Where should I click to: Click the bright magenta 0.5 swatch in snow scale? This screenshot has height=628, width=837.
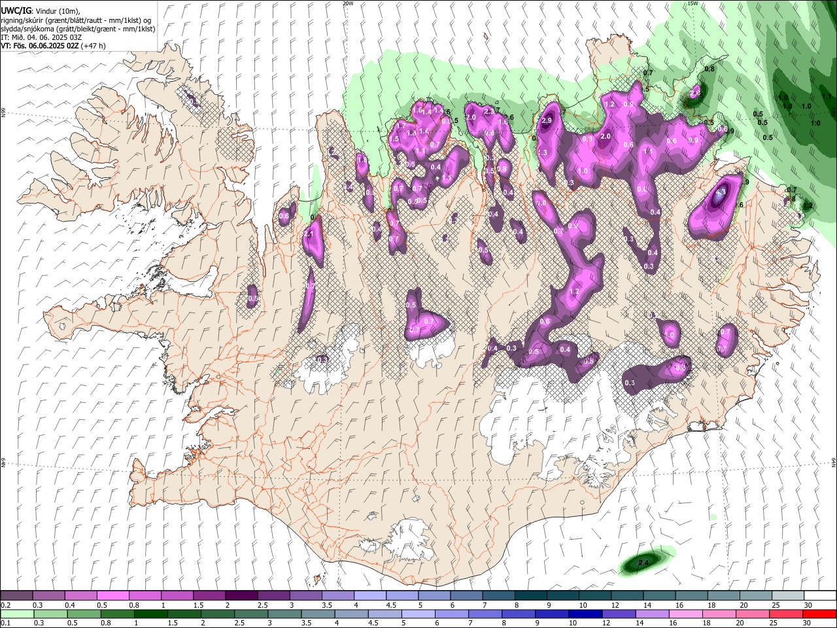[113, 595]
